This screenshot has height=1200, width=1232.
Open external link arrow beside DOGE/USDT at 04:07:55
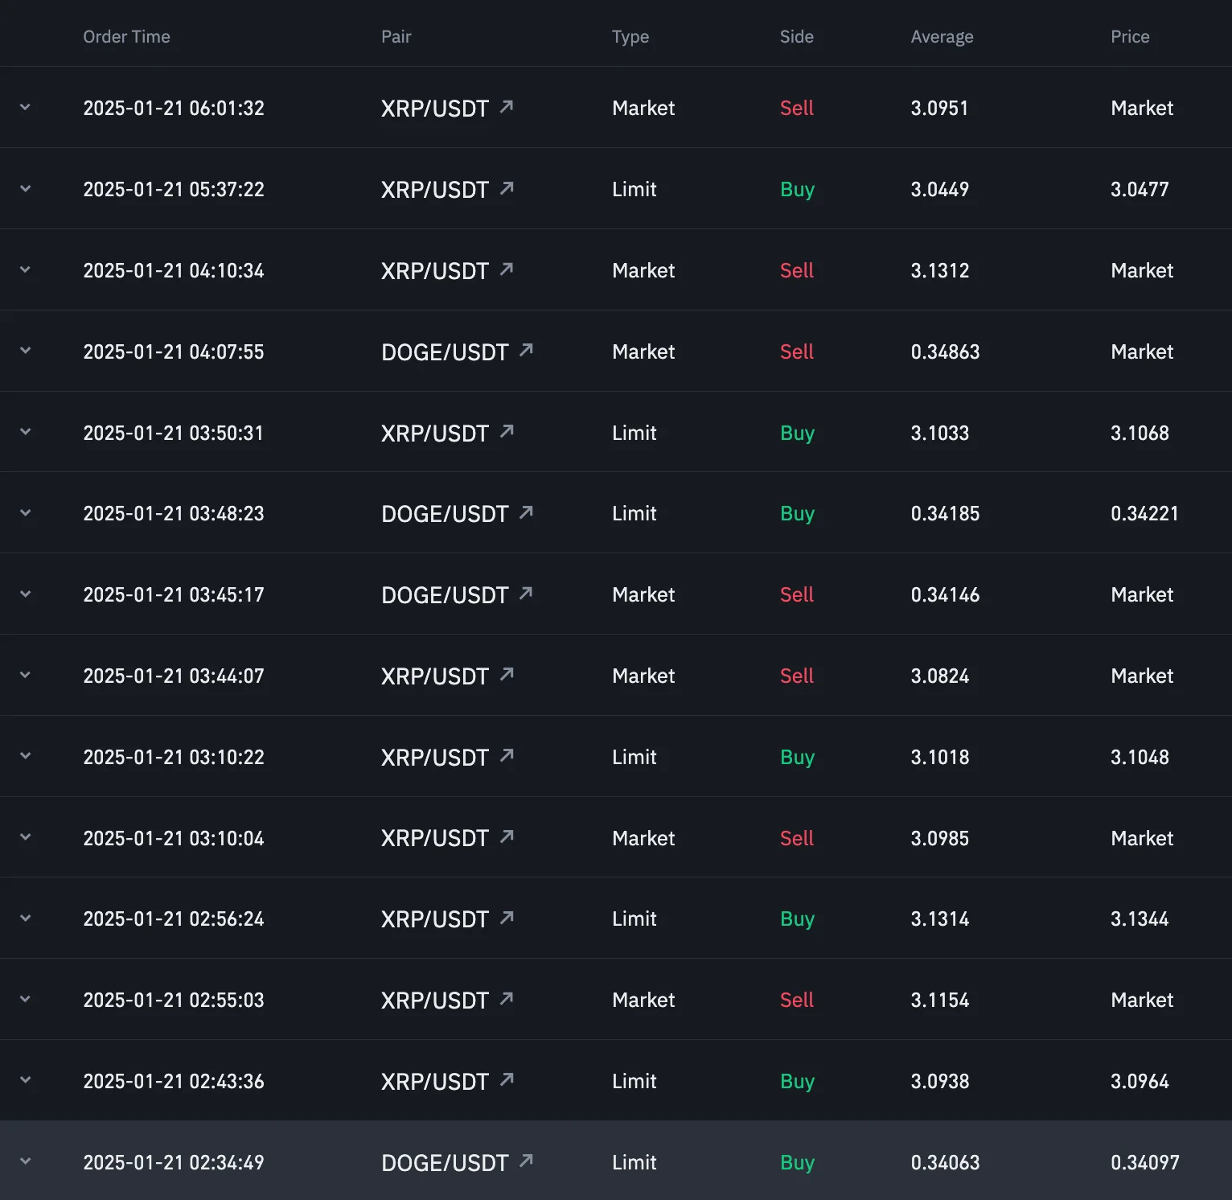click(x=526, y=350)
